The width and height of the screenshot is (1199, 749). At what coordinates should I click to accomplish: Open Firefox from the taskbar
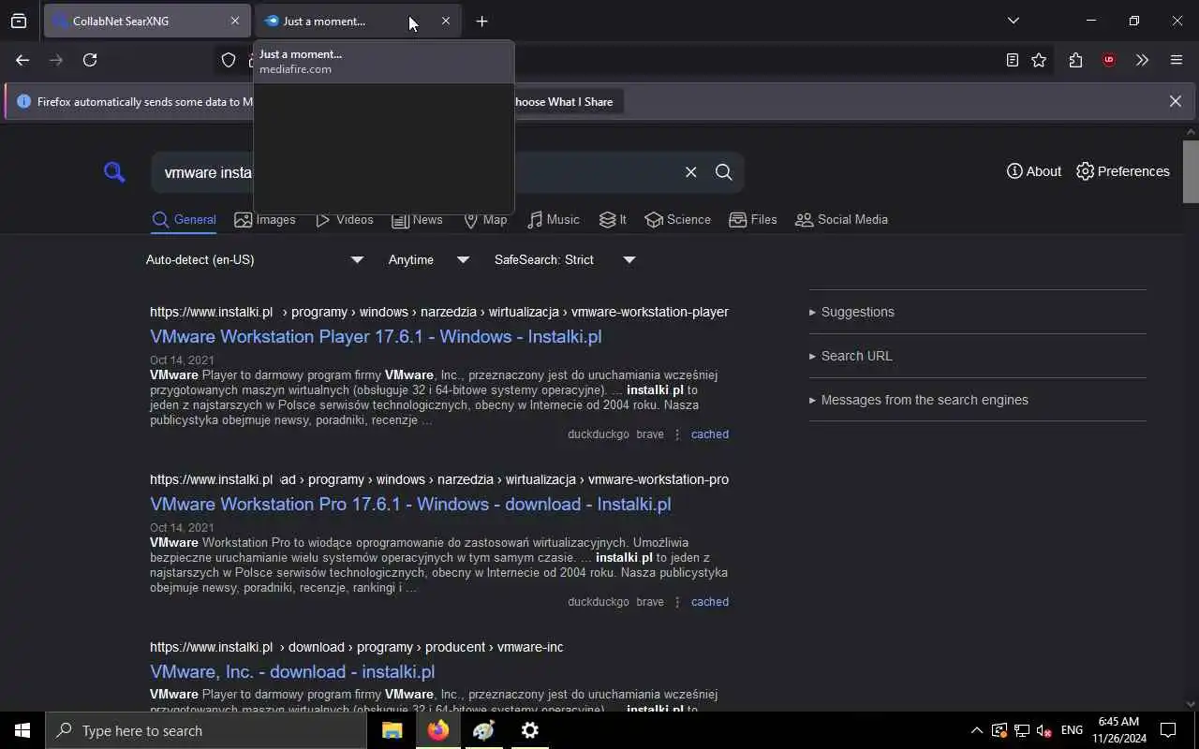[x=437, y=730]
